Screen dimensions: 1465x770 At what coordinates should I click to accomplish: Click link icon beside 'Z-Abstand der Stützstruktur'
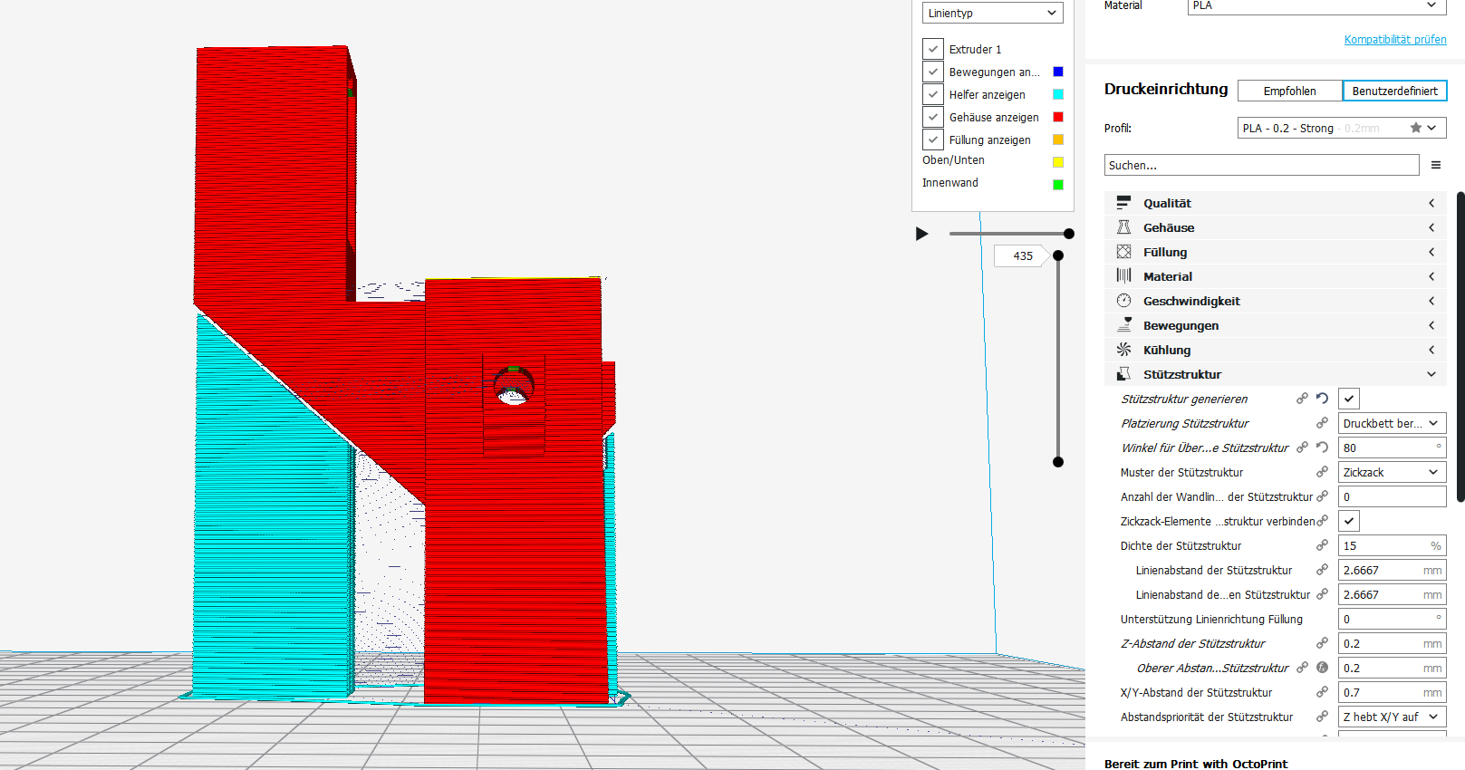point(1323,643)
